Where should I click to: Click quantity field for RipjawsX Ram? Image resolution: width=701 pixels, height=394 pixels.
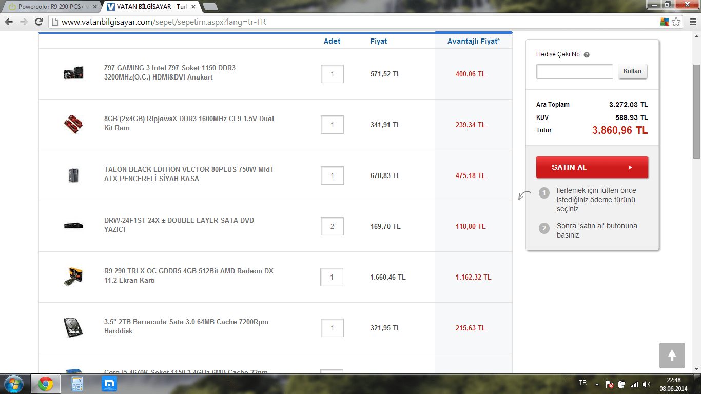click(x=332, y=125)
